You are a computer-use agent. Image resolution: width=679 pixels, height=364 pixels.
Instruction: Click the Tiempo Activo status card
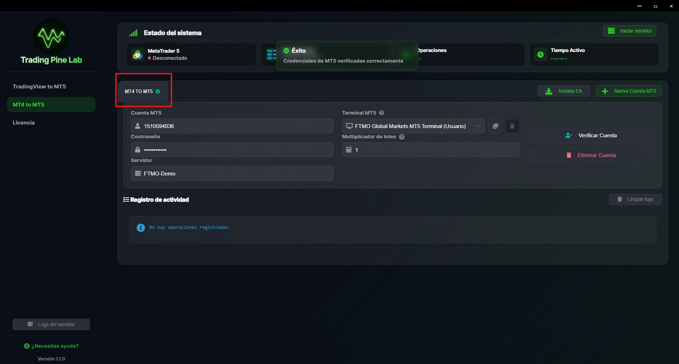(594, 54)
